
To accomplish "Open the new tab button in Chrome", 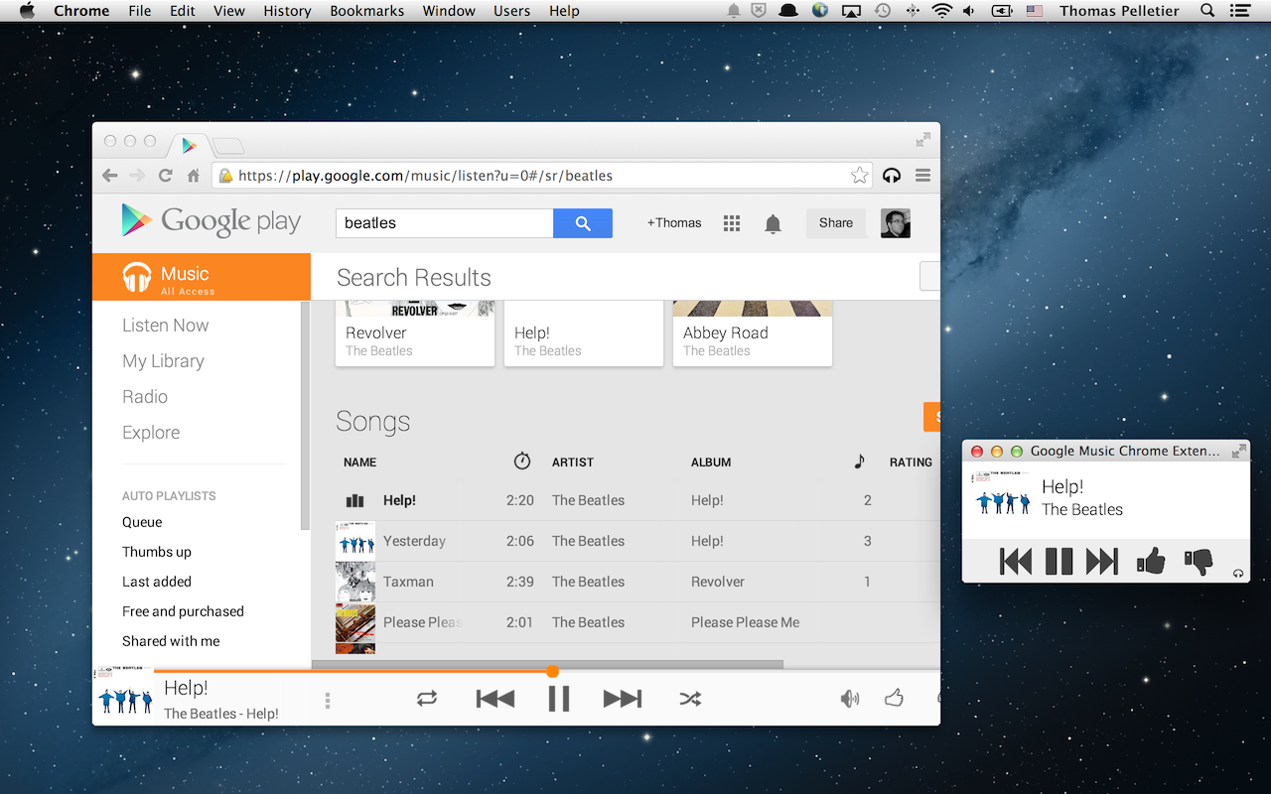I will coord(228,146).
